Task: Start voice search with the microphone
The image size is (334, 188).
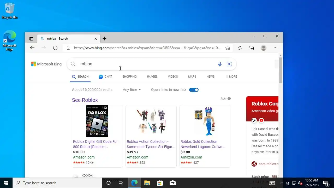Action: (220, 64)
